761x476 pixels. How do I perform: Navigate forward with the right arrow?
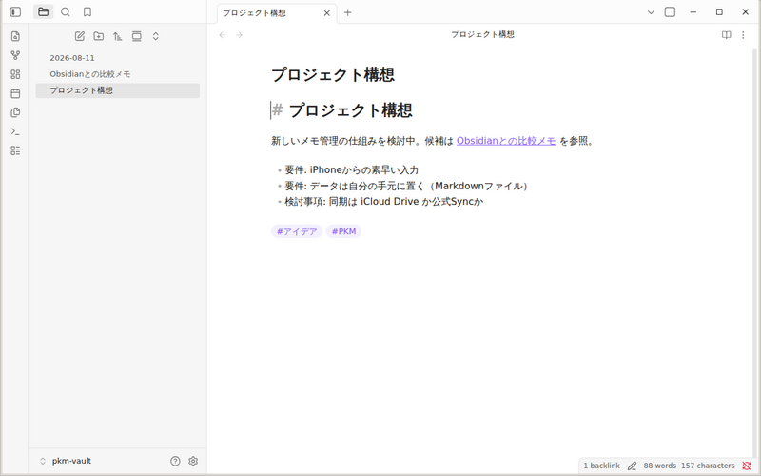[x=239, y=35]
